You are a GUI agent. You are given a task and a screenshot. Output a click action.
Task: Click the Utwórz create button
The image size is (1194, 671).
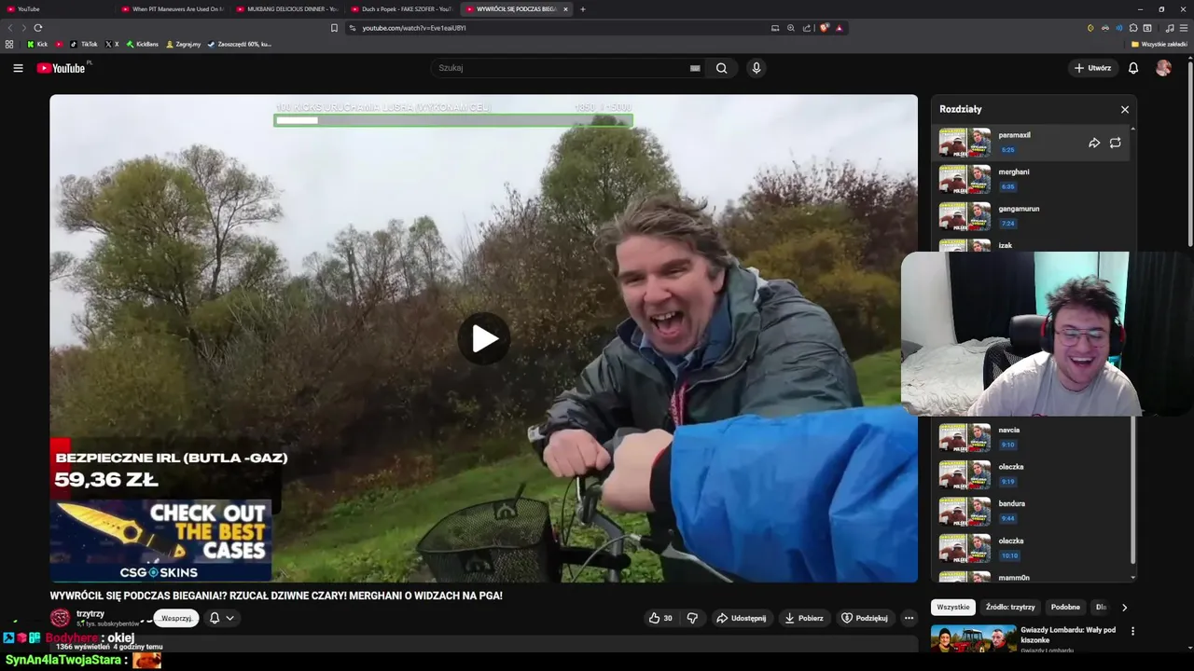click(1092, 68)
